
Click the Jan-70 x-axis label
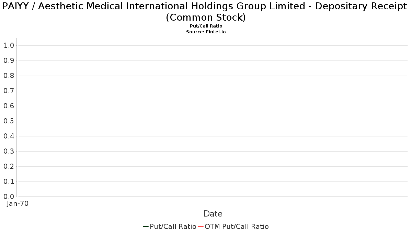tap(18, 203)
